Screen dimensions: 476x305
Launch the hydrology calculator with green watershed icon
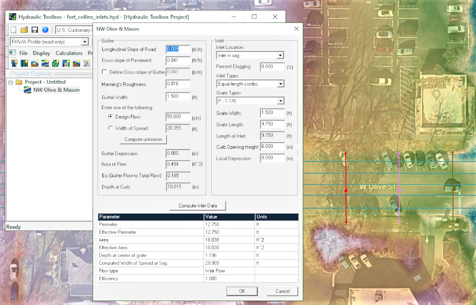pyautogui.click(x=55, y=63)
